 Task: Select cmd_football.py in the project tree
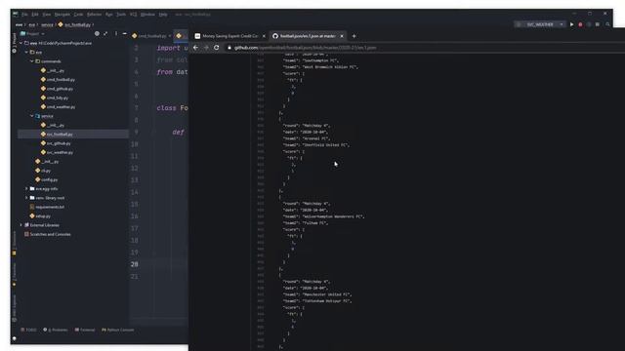pyautogui.click(x=58, y=80)
